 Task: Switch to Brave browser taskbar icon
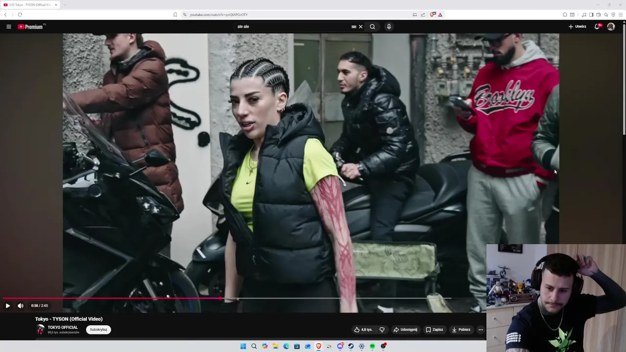tap(318, 346)
